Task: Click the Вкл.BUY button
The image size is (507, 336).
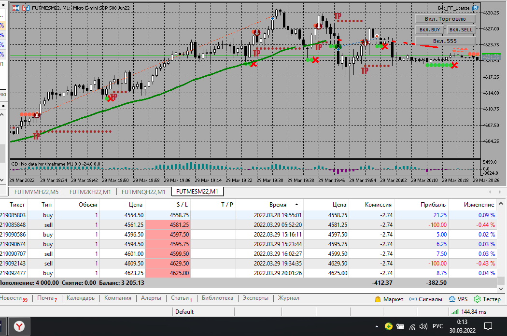Action: [430, 30]
